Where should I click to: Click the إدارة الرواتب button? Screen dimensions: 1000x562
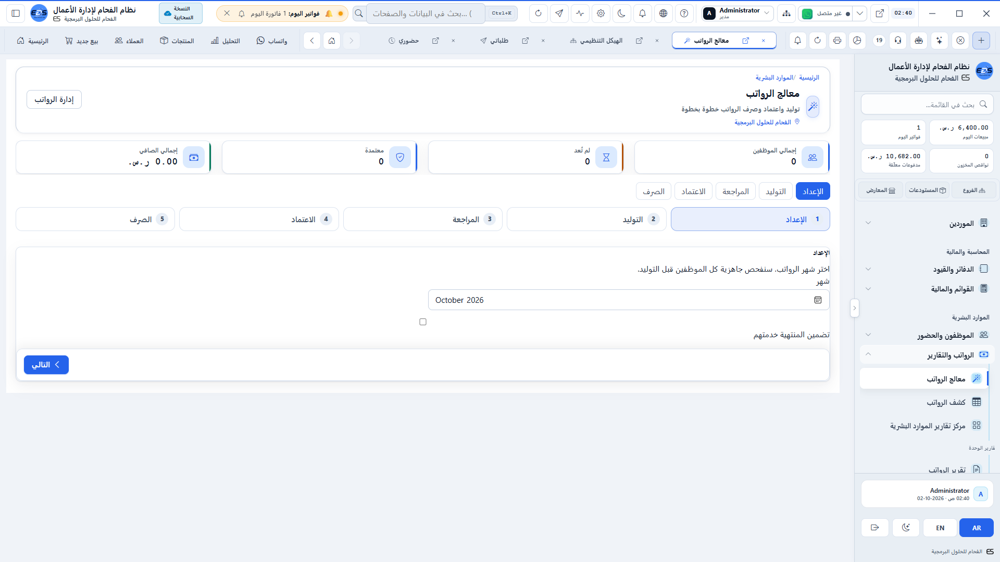coord(54,99)
